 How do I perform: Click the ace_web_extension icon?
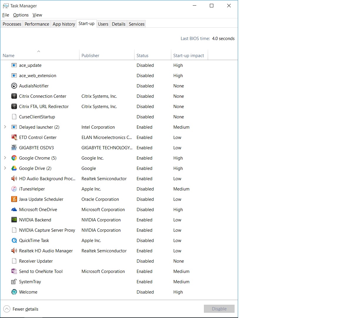pyautogui.click(x=14, y=76)
